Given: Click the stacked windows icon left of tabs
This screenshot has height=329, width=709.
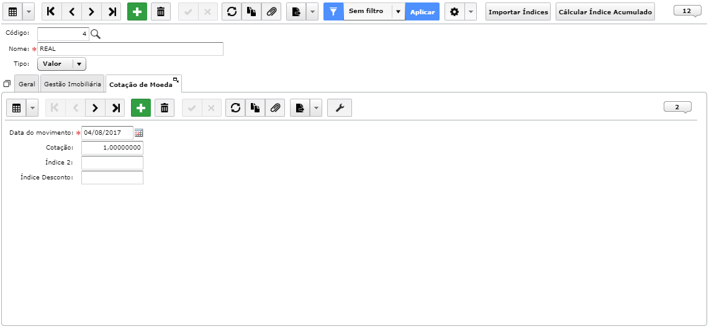Looking at the screenshot, I should point(7,84).
